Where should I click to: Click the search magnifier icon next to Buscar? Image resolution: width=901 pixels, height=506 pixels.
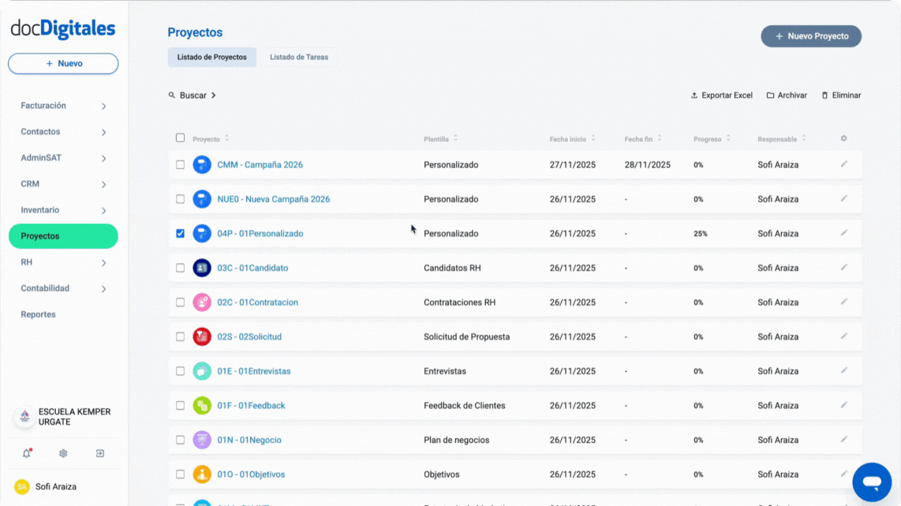[173, 95]
